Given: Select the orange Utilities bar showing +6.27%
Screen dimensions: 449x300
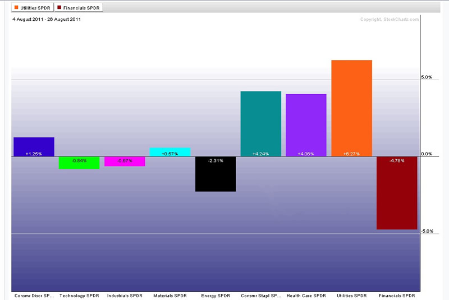Looking at the screenshot, I should [x=351, y=108].
